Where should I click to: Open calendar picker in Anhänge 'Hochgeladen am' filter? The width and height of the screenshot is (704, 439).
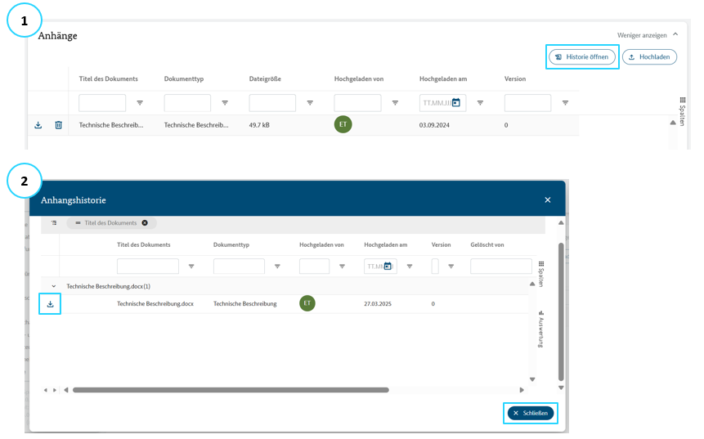tap(456, 103)
